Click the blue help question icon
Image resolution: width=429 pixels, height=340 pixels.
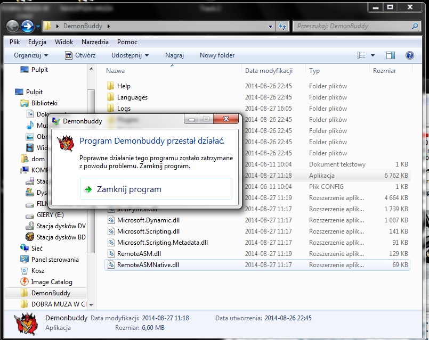[410, 55]
